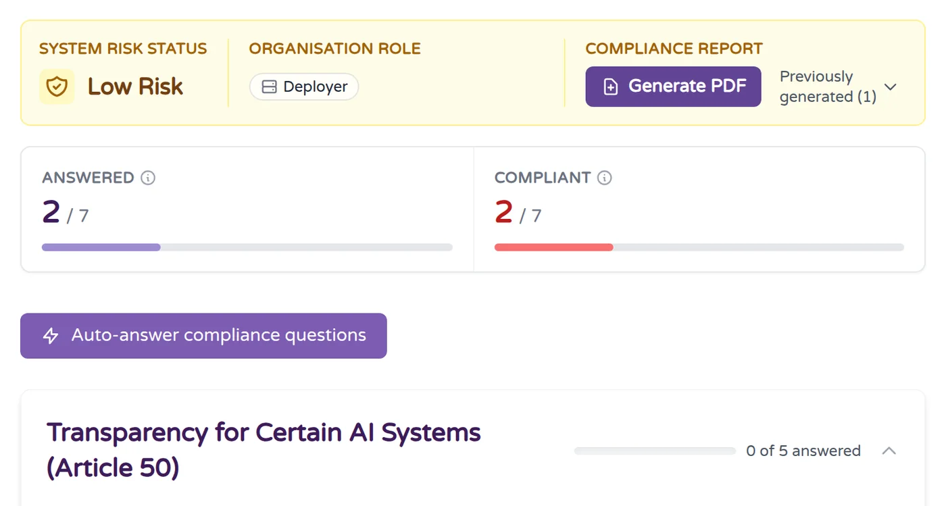Auto-answer compliance questions
Viewport: 946px width, 506px height.
point(203,336)
